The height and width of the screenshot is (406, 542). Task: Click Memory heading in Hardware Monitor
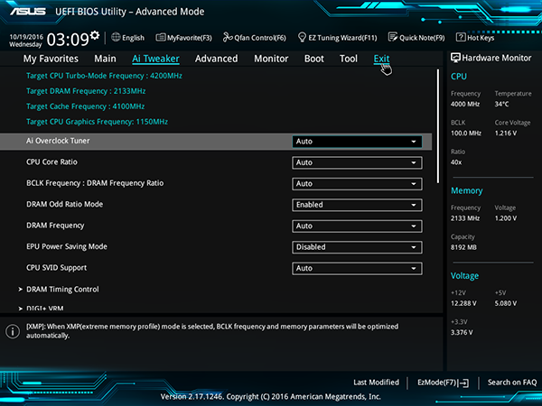point(467,190)
